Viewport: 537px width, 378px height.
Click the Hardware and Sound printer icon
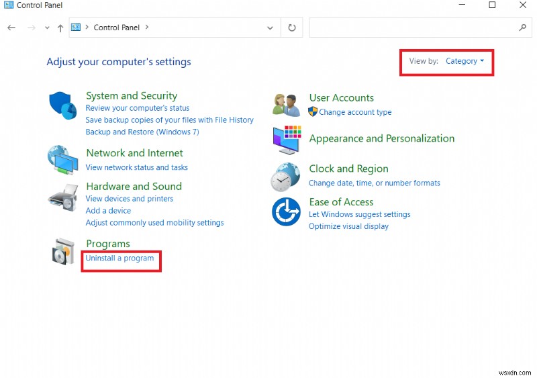coord(63,197)
